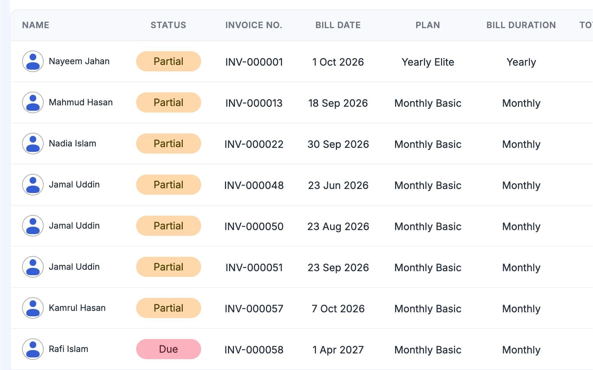Click the name Mahmud Hasan

tap(81, 102)
